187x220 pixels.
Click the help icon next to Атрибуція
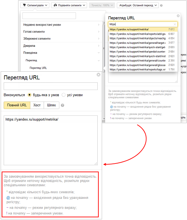(x=161, y=5)
